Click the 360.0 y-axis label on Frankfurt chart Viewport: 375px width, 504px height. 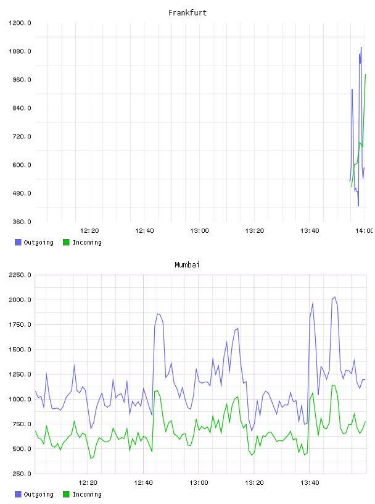click(x=22, y=222)
